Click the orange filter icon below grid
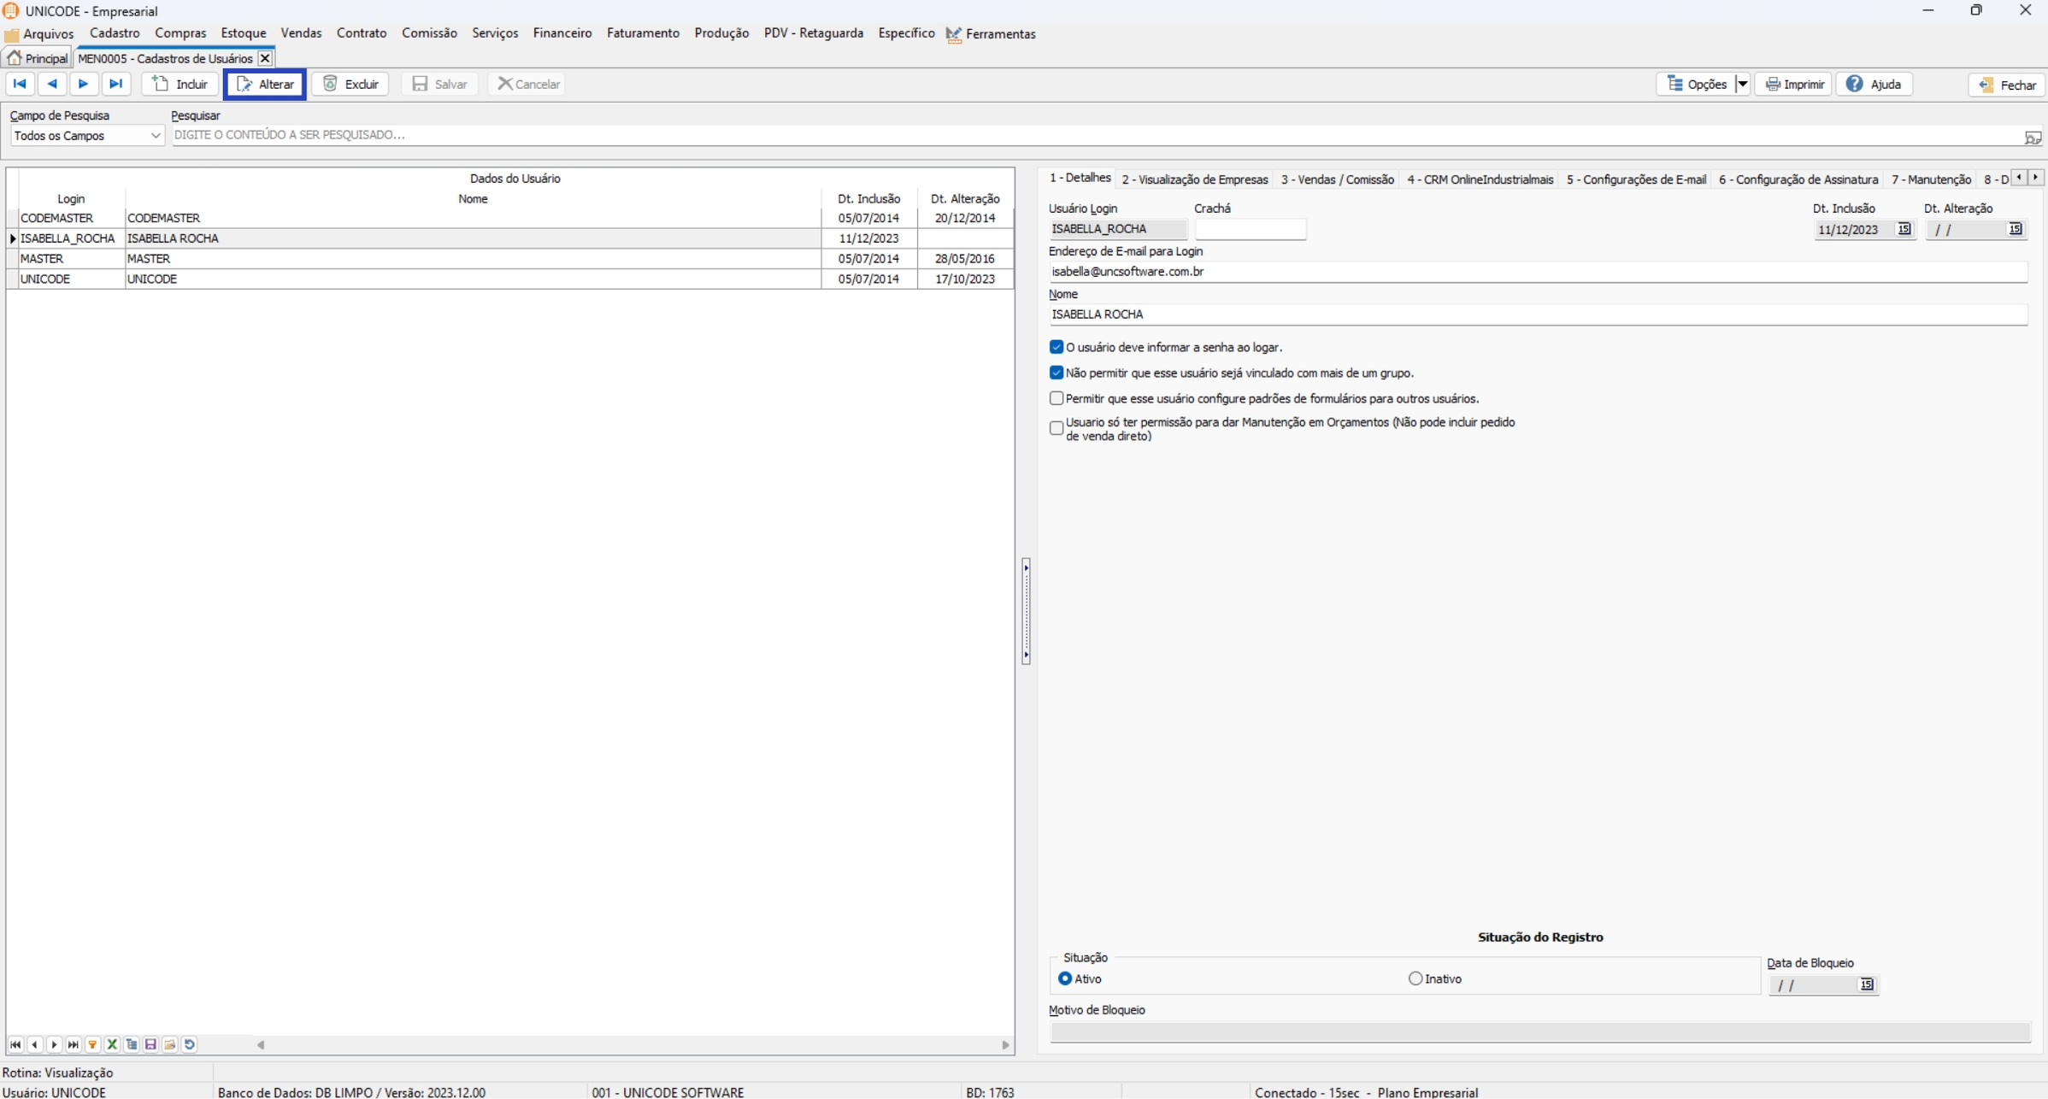This screenshot has height=1099, width=2048. pos(92,1044)
